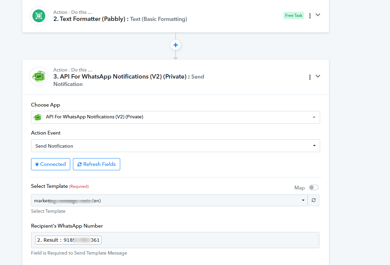The height and width of the screenshot is (265, 390).
Task: Click the Refresh Fields button
Action: pos(97,164)
